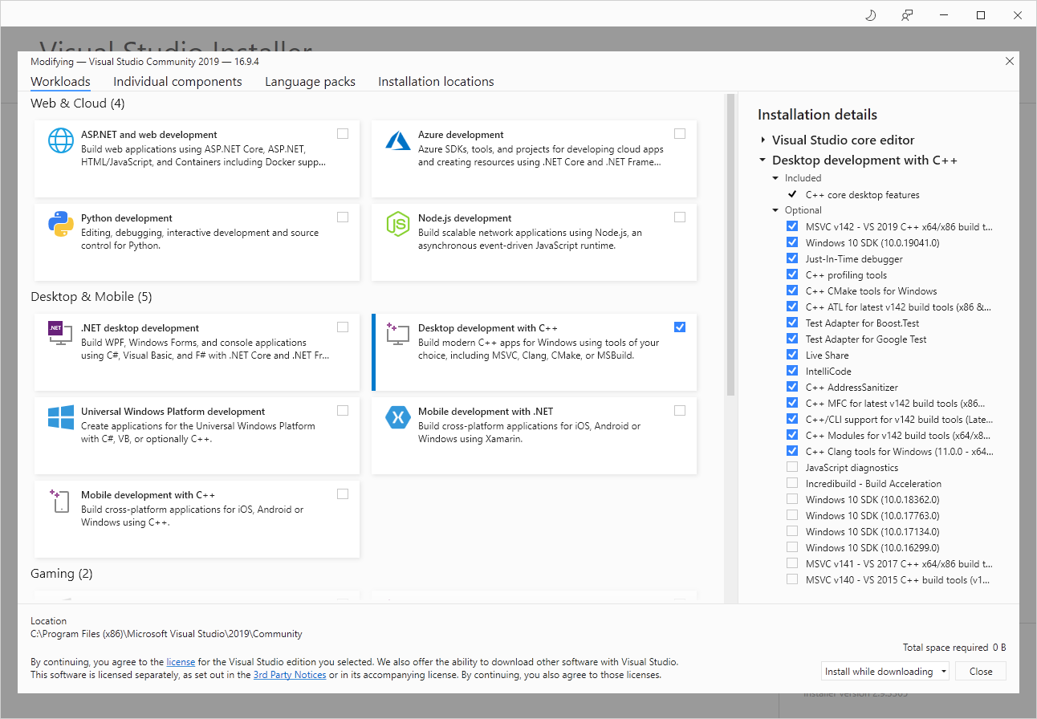Screen dimensions: 1037x719
Task: Collapse the Optional components section
Action: pos(775,210)
